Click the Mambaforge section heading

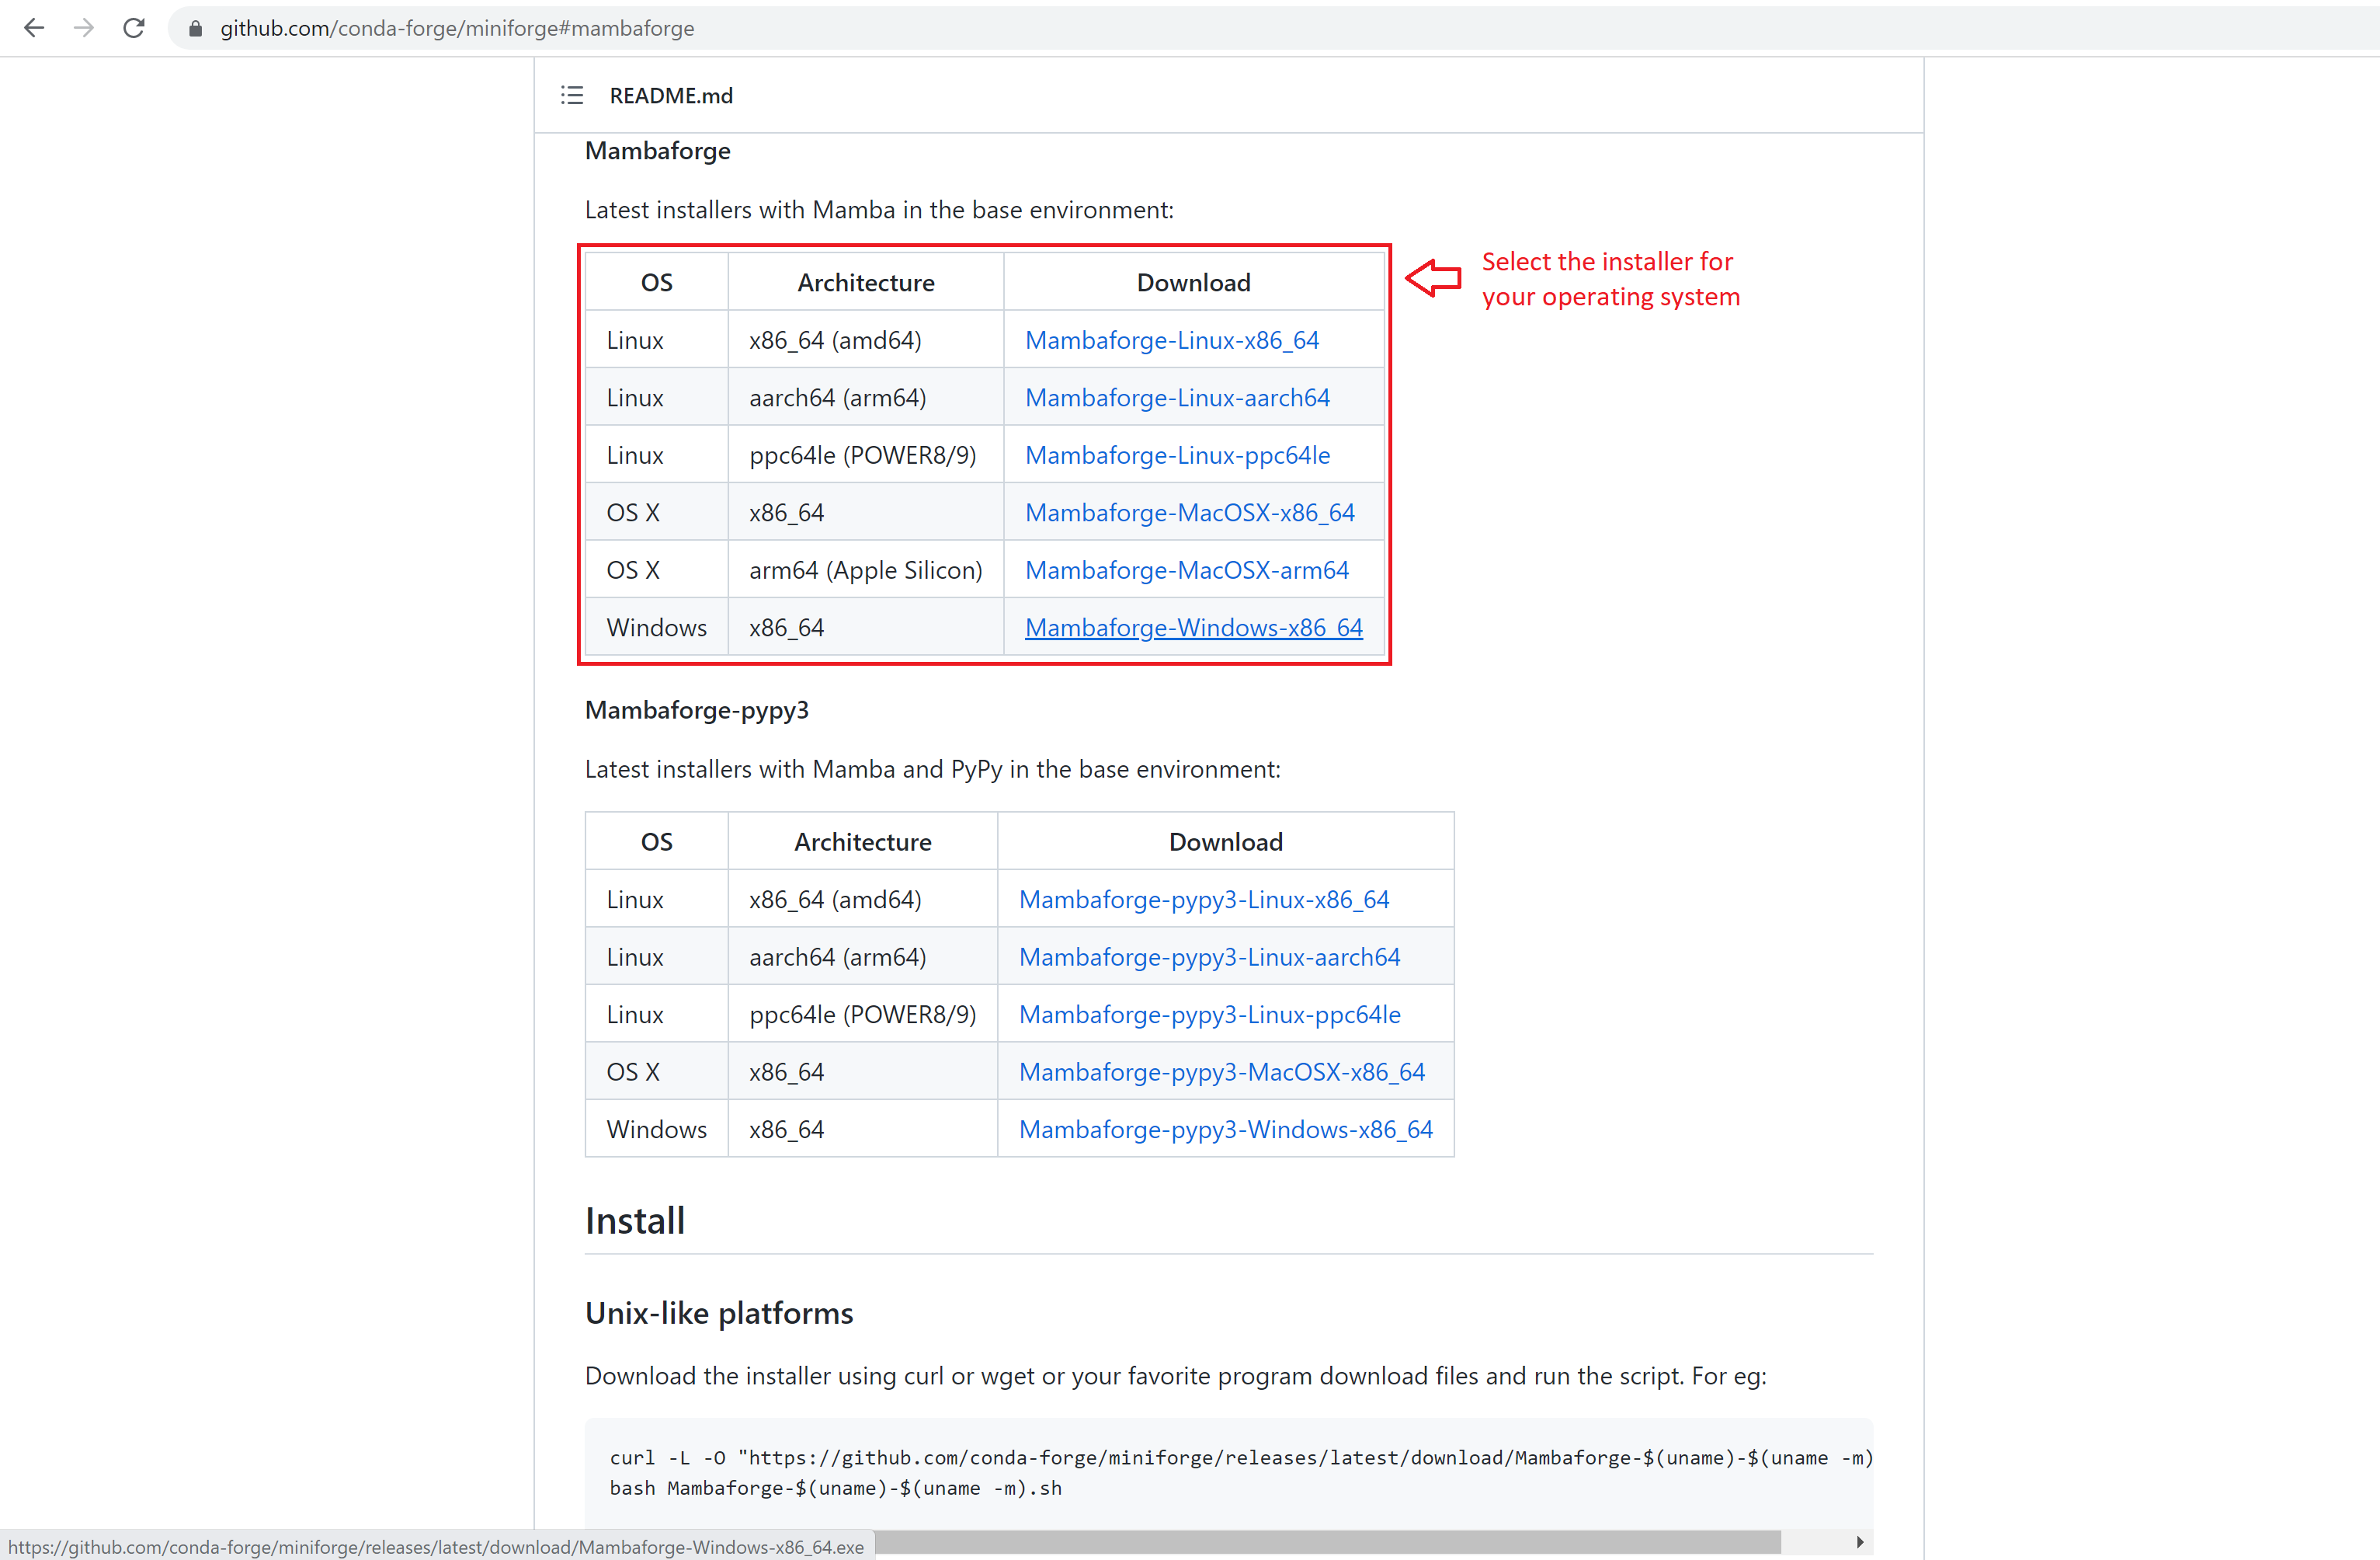658,151
